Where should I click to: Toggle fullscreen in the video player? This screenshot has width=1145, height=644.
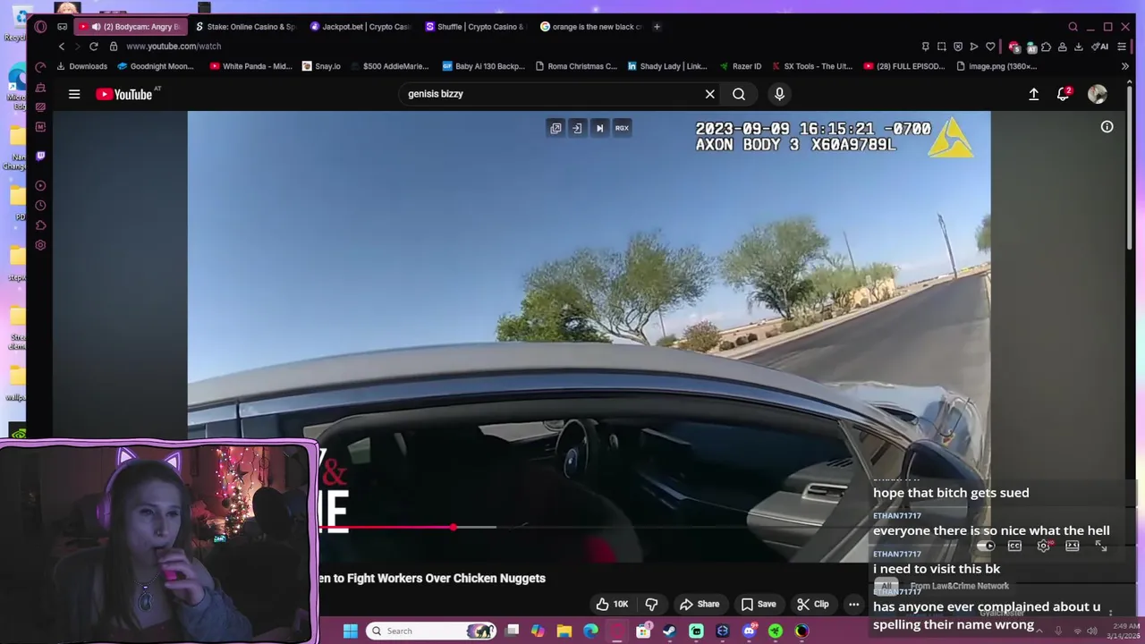pyautogui.click(x=1101, y=546)
